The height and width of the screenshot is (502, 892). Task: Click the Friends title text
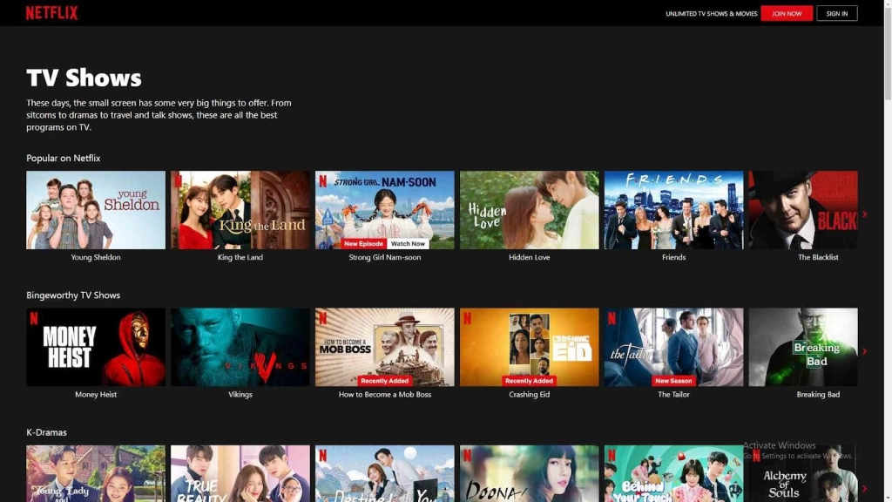click(673, 257)
